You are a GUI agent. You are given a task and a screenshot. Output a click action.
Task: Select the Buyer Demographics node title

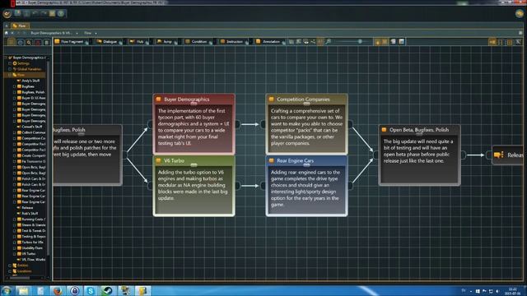187,99
